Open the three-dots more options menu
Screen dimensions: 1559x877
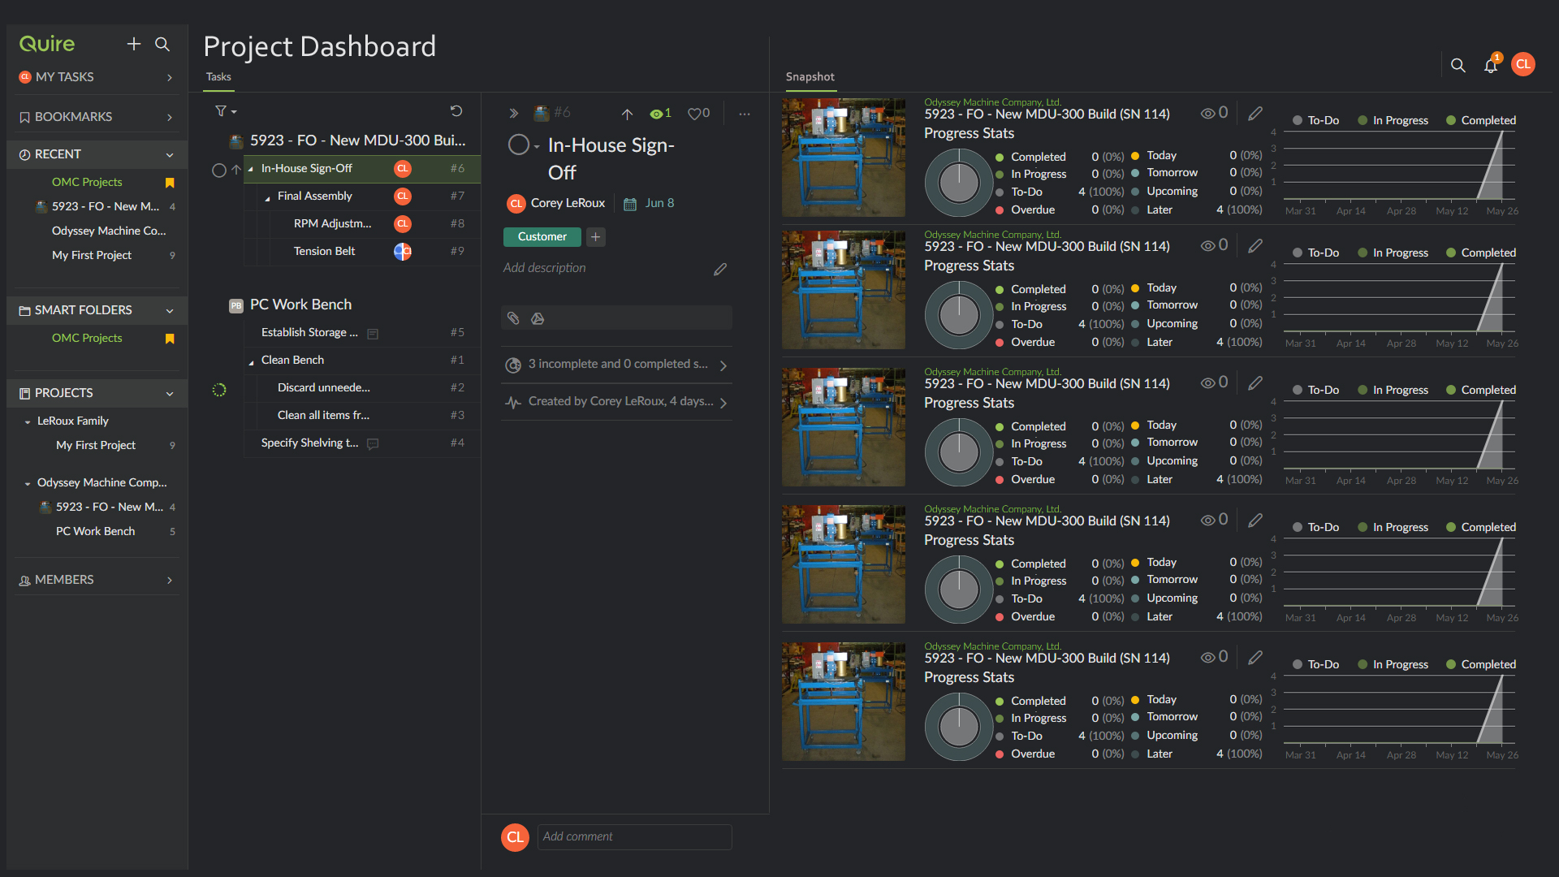[745, 114]
